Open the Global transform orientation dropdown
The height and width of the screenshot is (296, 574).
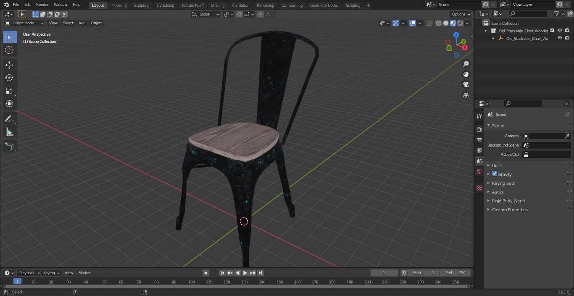point(206,14)
